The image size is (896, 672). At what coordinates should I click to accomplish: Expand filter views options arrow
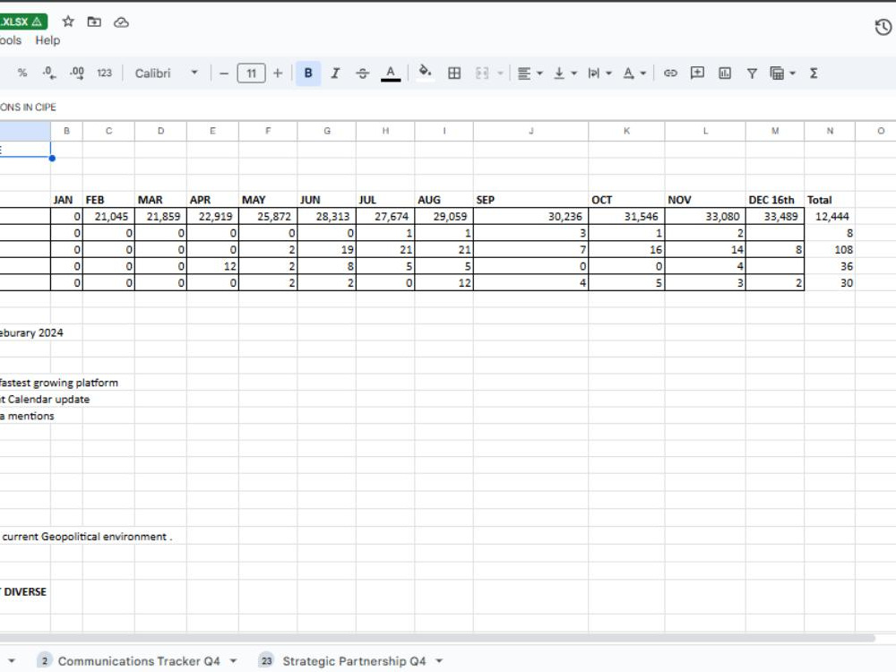pyautogui.click(x=793, y=73)
